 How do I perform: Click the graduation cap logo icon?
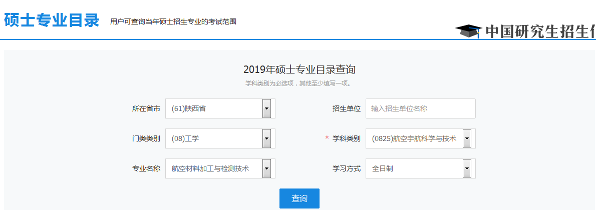(x=468, y=31)
